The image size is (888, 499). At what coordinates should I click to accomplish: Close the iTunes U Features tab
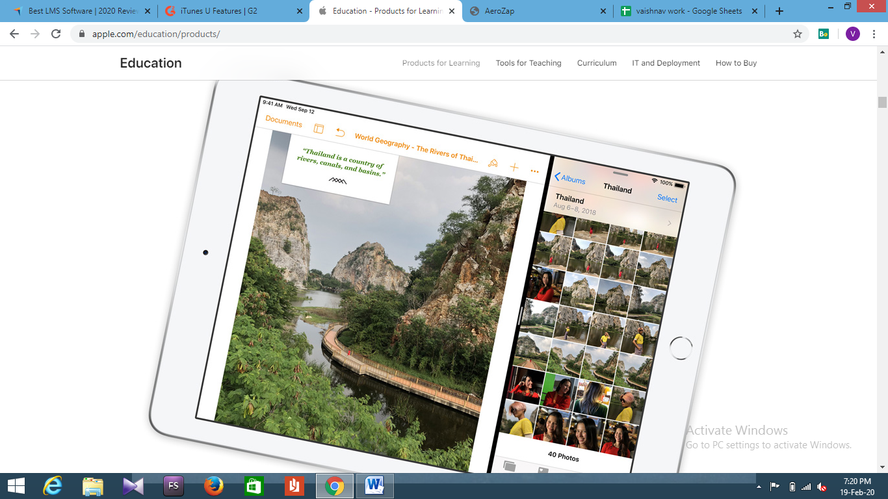pyautogui.click(x=300, y=11)
